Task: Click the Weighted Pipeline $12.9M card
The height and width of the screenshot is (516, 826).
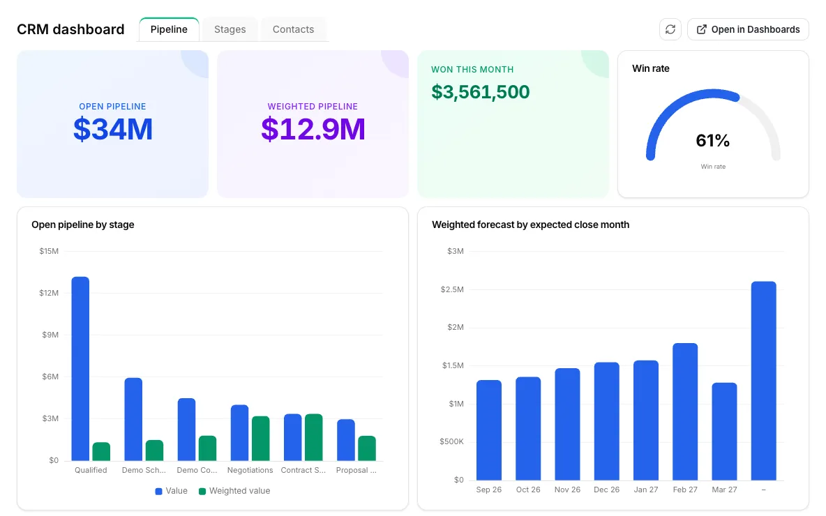Action: coord(313,124)
